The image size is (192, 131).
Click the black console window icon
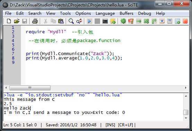pos(105,21)
